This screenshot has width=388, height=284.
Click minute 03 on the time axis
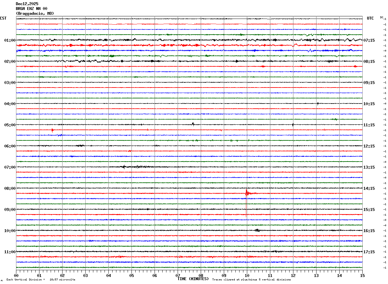click(85, 276)
